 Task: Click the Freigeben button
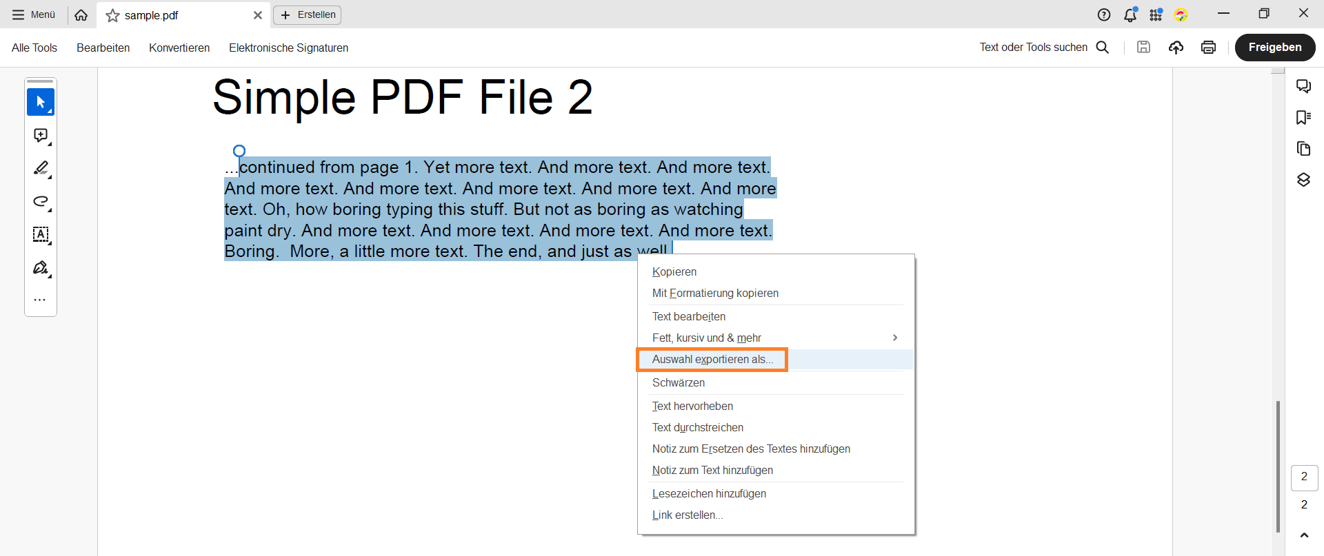click(x=1274, y=48)
